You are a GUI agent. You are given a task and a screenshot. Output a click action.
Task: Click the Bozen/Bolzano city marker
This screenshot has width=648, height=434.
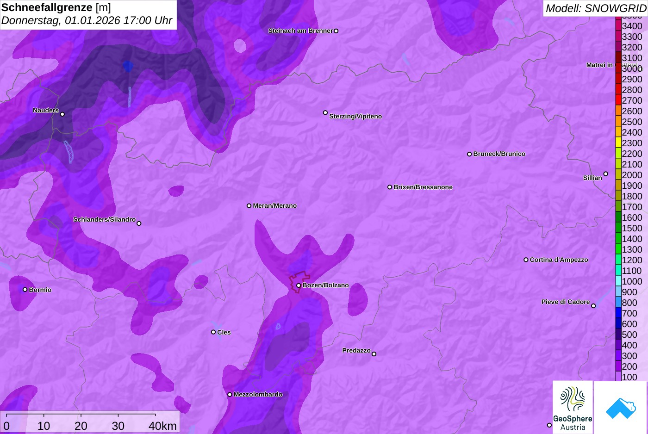tap(299, 285)
